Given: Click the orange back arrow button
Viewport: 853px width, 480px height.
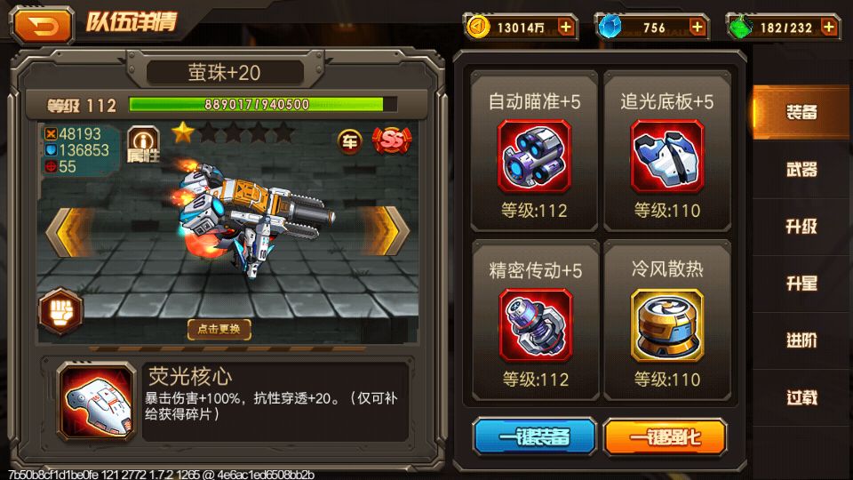Looking at the screenshot, I should point(43,25).
